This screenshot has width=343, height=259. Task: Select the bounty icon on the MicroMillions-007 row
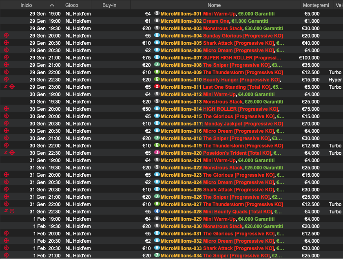click(7, 57)
